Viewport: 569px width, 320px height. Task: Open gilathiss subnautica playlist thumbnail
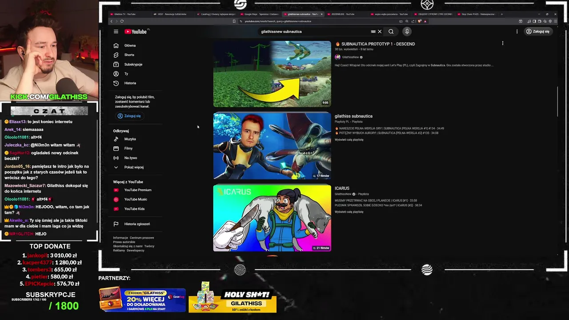tap(272, 146)
